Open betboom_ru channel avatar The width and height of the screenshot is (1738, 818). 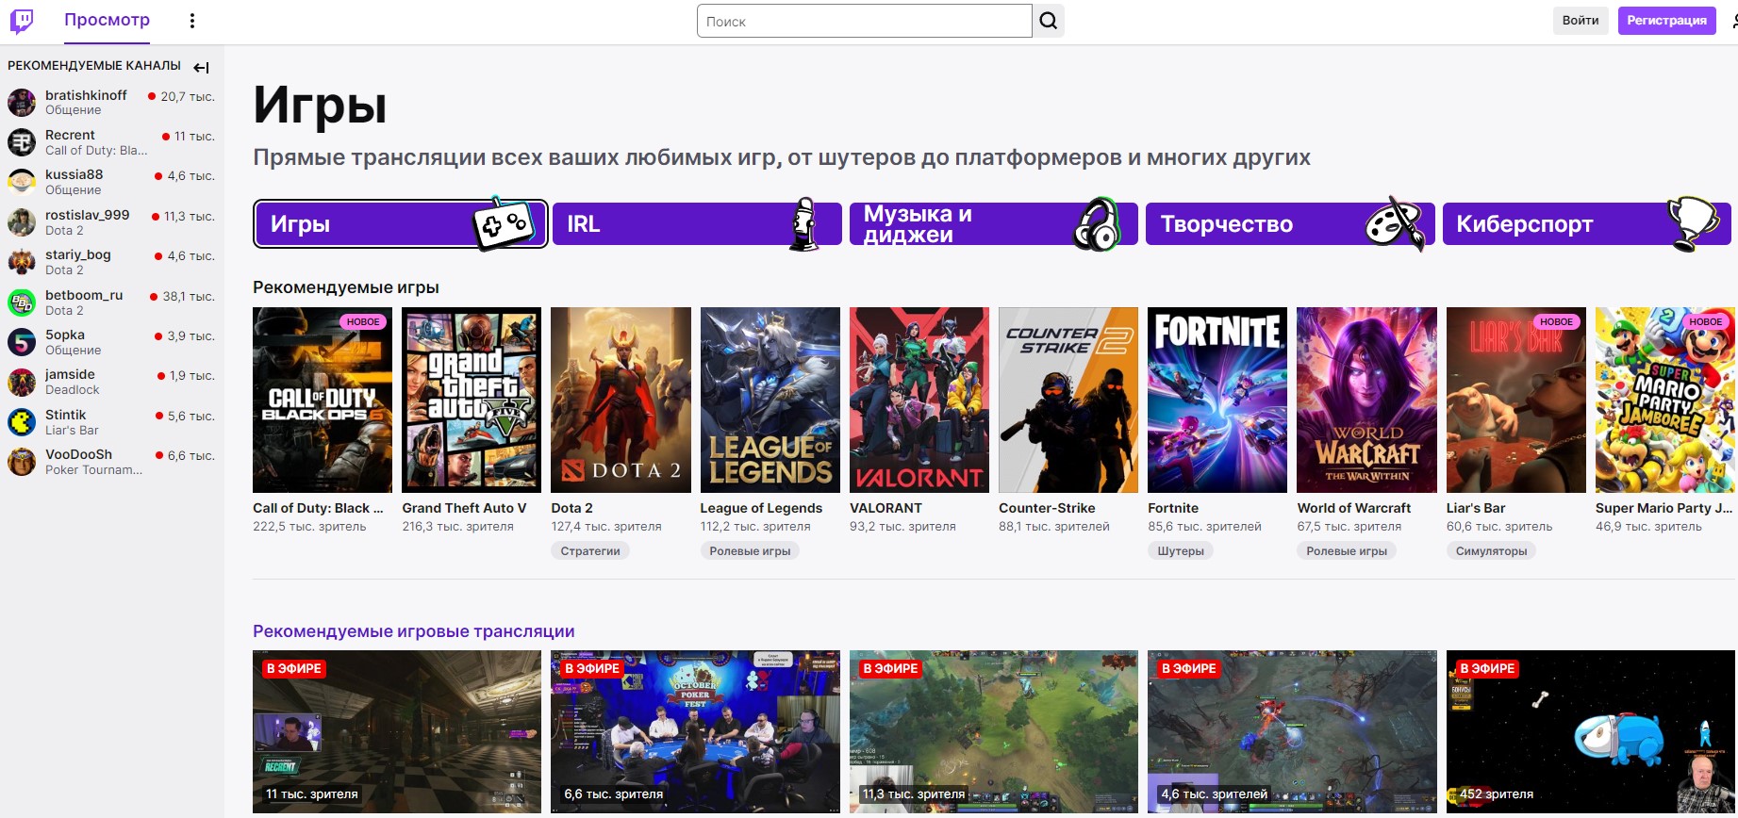click(22, 302)
